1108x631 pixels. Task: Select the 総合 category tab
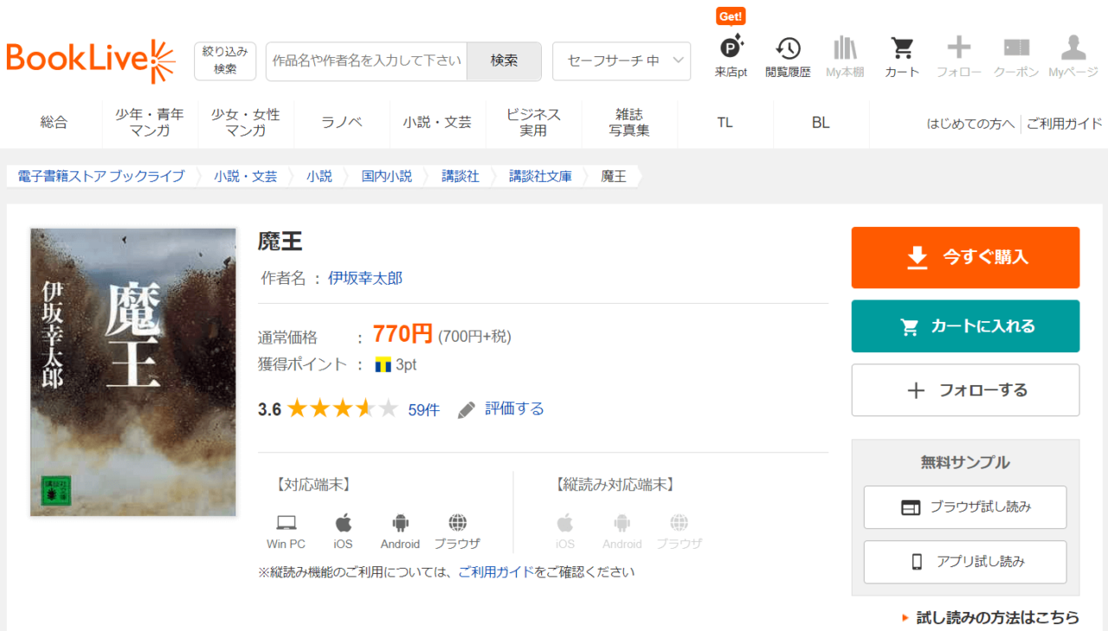[54, 123]
